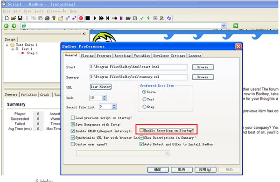Open the Edit menu

[x=17, y=11]
